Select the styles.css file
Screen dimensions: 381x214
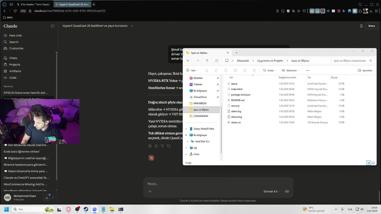pyautogui.click(x=236, y=122)
